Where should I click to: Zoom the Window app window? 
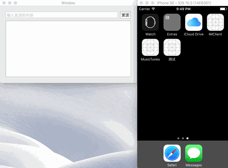15,3
